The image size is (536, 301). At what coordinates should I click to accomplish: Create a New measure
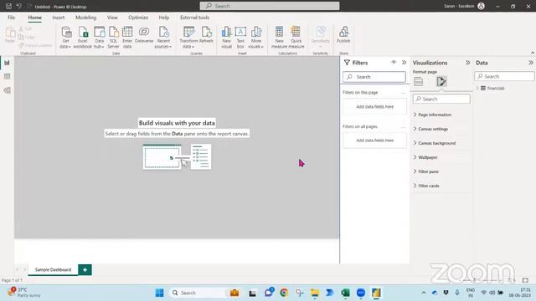point(279,38)
